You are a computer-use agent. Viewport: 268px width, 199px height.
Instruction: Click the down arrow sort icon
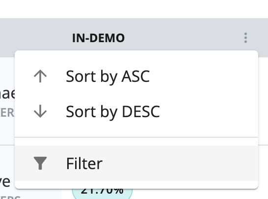coord(40,111)
